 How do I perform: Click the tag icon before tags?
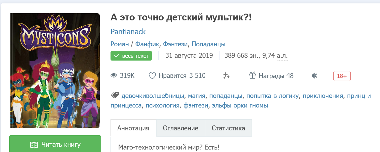115,95
